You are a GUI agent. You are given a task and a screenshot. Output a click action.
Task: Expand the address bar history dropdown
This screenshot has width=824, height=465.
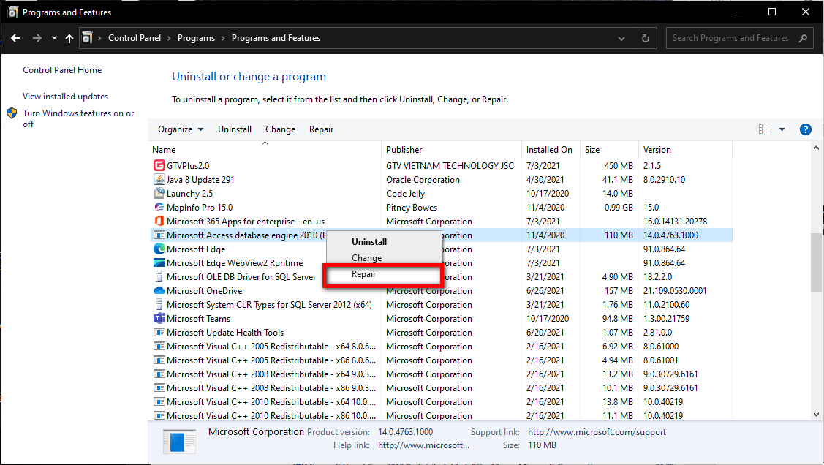[x=621, y=38]
